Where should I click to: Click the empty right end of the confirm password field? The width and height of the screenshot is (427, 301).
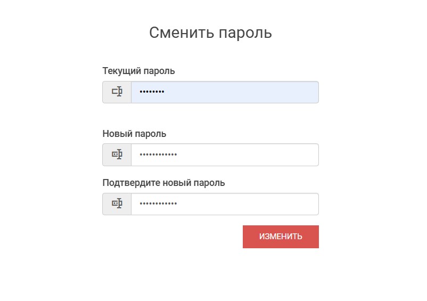point(298,204)
